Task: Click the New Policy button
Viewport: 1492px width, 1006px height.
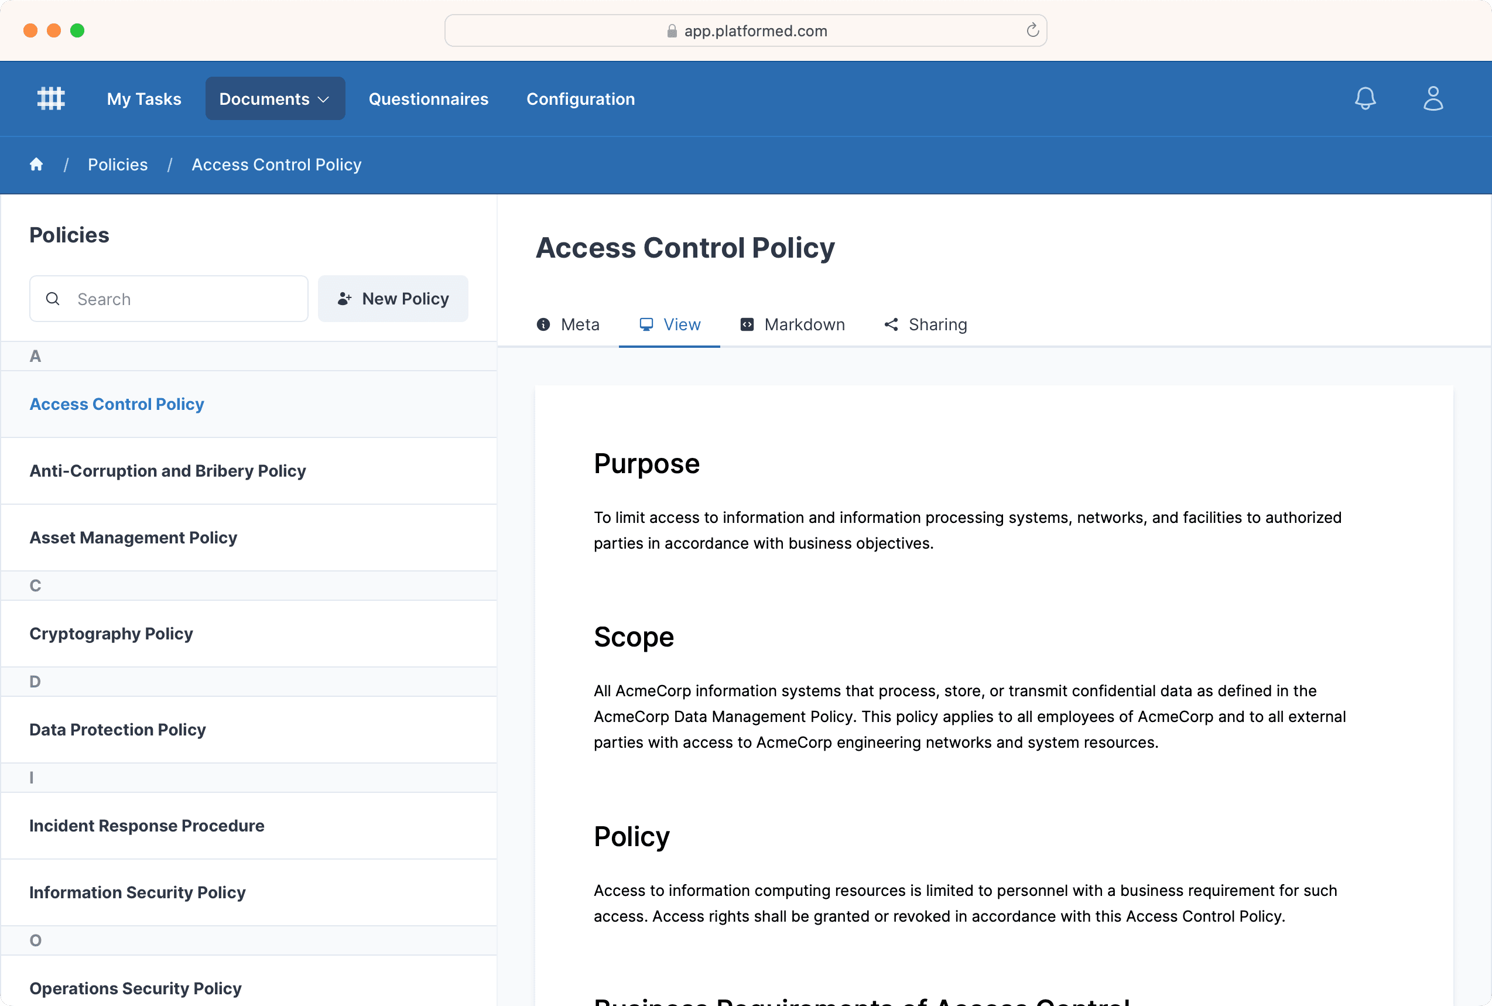Action: point(392,299)
